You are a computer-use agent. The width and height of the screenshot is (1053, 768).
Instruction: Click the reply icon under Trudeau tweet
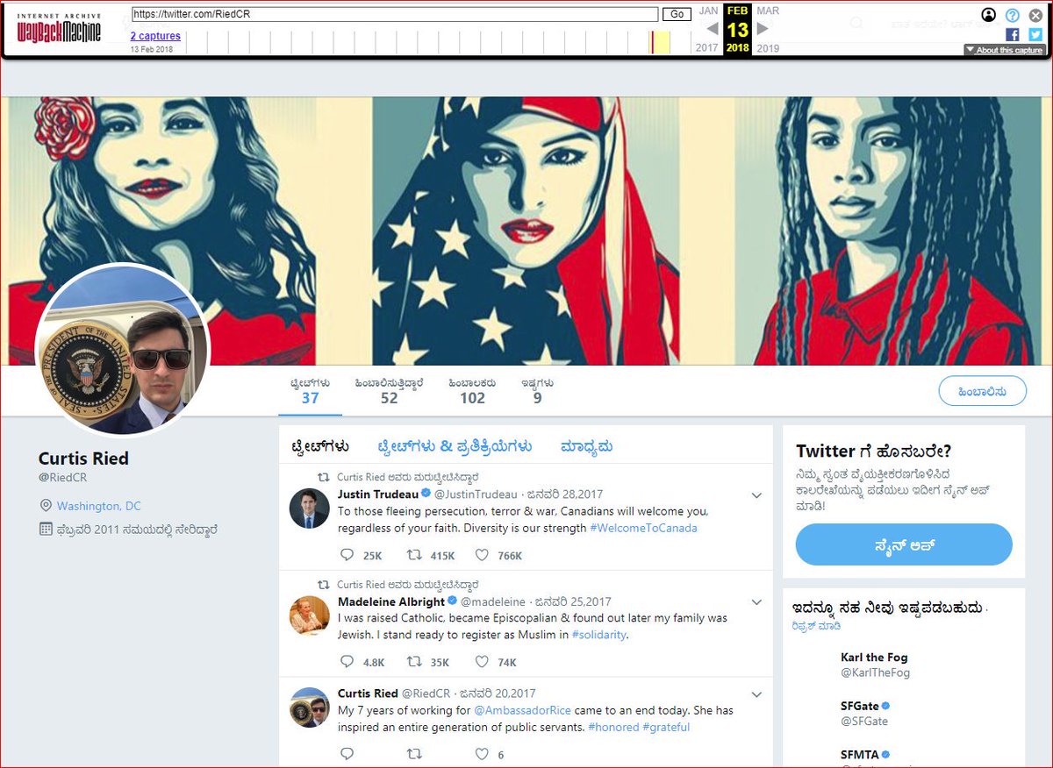(x=347, y=555)
